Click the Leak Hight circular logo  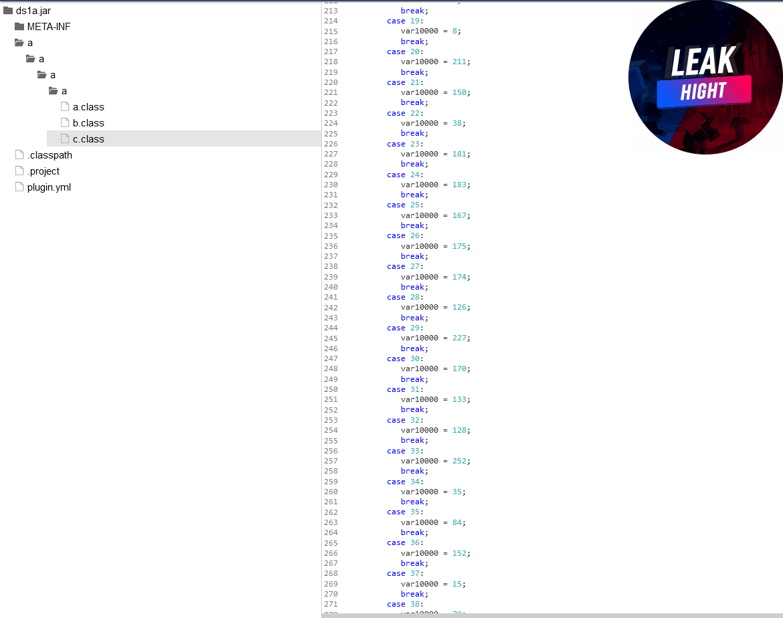click(x=705, y=78)
